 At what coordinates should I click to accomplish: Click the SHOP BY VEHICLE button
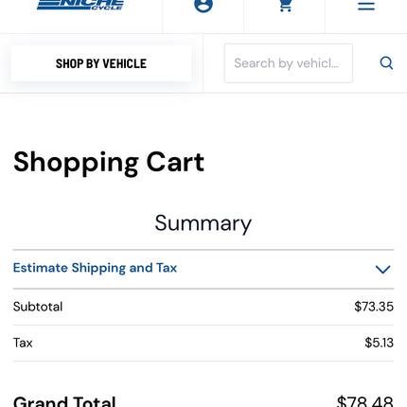pos(101,63)
